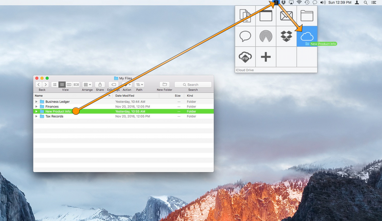Expand the New Product Info folder triangle
This screenshot has height=221, width=382.
[36, 111]
